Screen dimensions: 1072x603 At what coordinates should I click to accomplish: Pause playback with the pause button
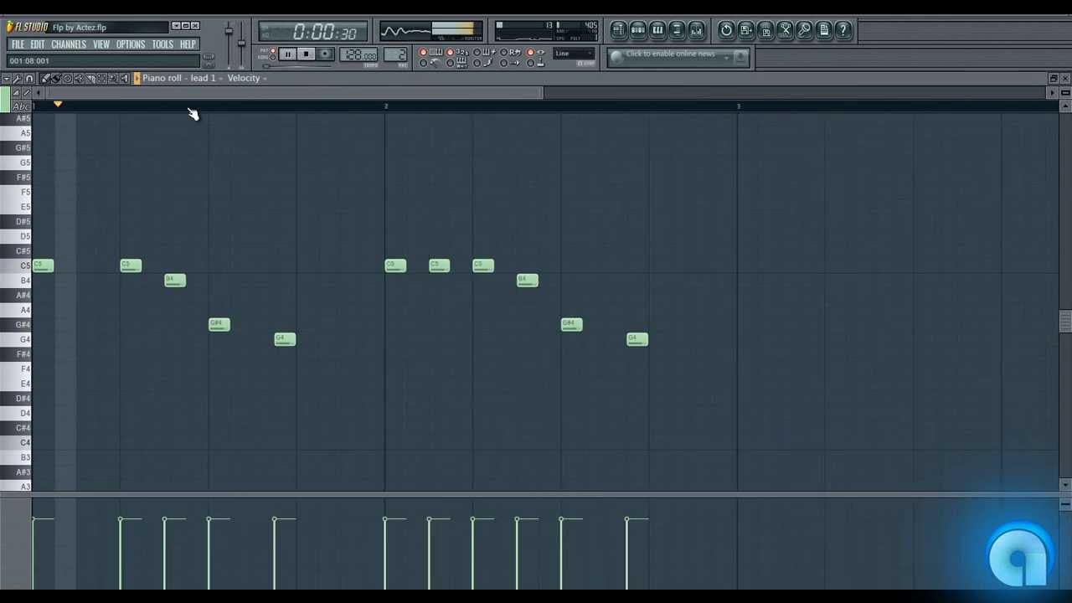pyautogui.click(x=287, y=54)
